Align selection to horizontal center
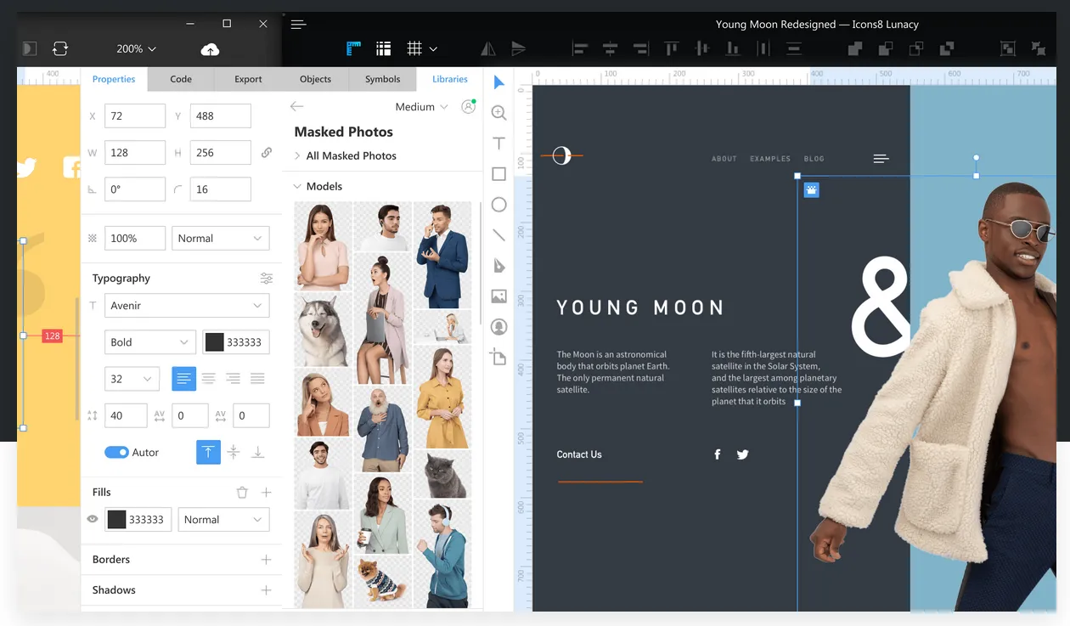Image resolution: width=1070 pixels, height=626 pixels. pyautogui.click(x=610, y=49)
